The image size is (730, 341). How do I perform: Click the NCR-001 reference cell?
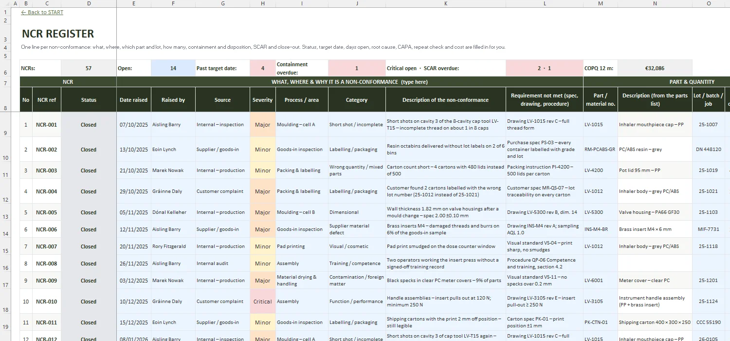[x=47, y=125]
